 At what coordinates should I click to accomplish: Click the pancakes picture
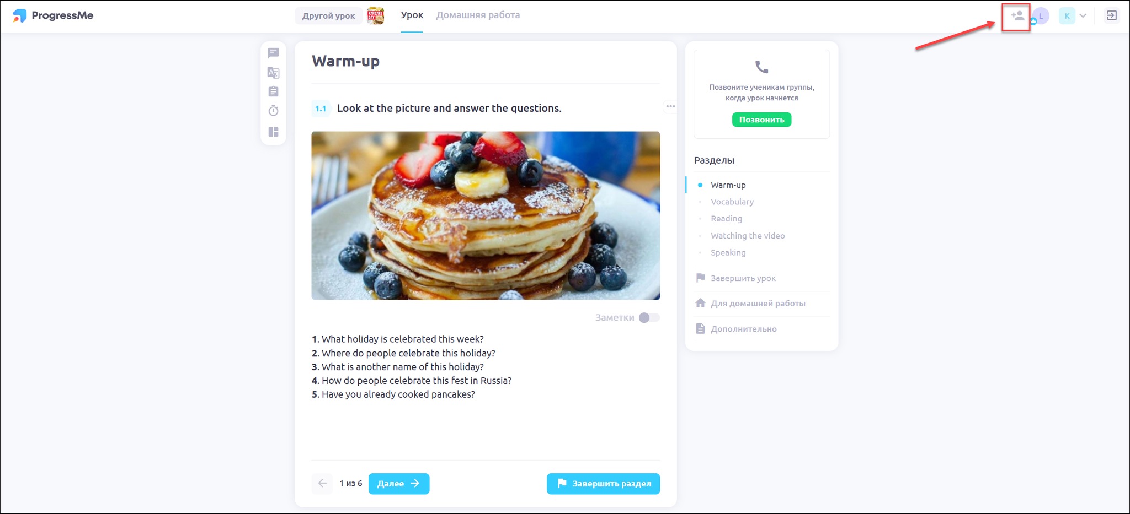[486, 215]
